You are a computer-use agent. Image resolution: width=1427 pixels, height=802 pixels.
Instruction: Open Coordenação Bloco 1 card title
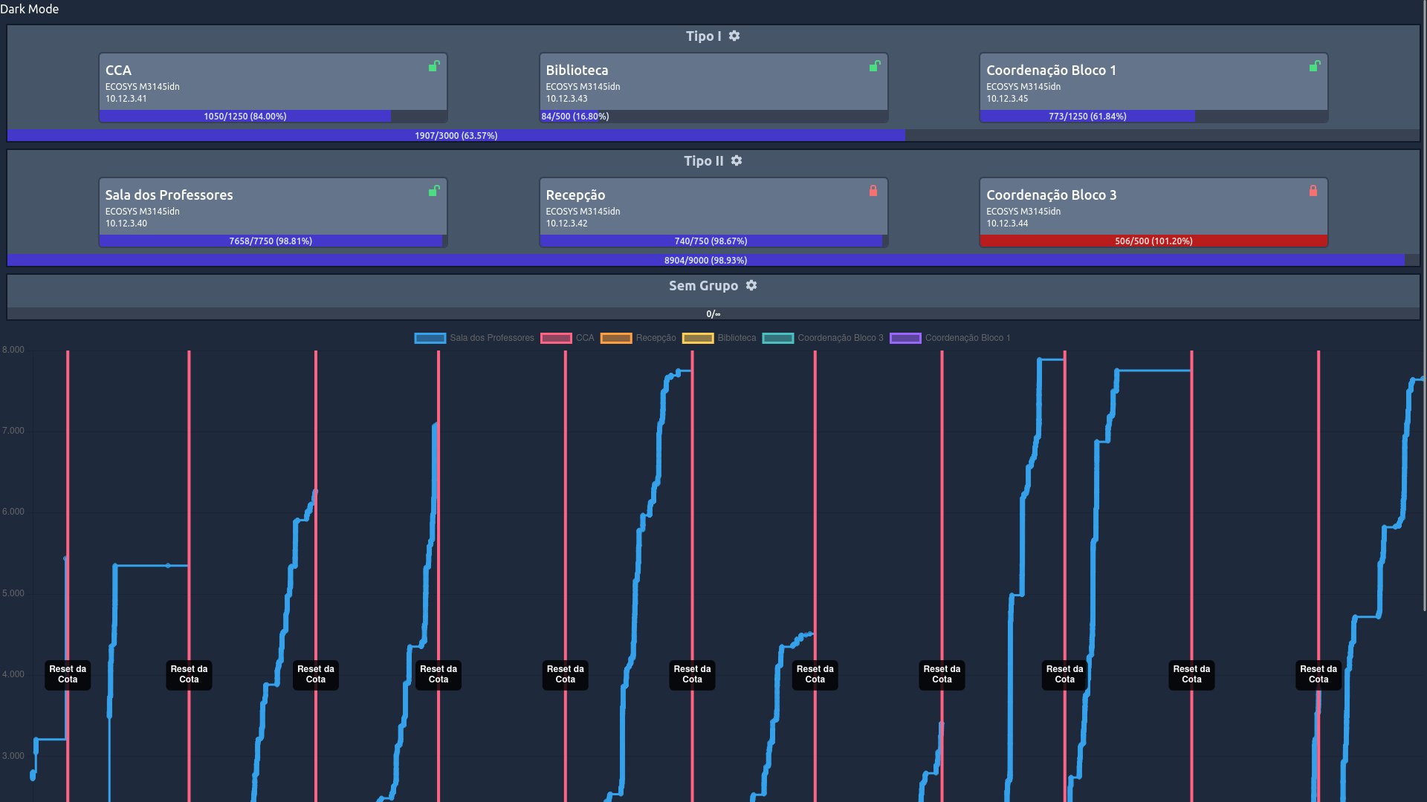pos(1051,70)
